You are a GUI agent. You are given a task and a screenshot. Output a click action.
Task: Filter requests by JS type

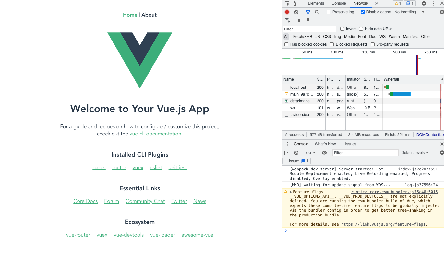coord(318,37)
